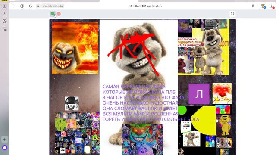Click the text 'ВСЯ МУЛЬТИ МИР И ВСЕЛЕННАЯ'
Image resolution: width=276 pixels, height=155 pixels.
[x=141, y=114]
